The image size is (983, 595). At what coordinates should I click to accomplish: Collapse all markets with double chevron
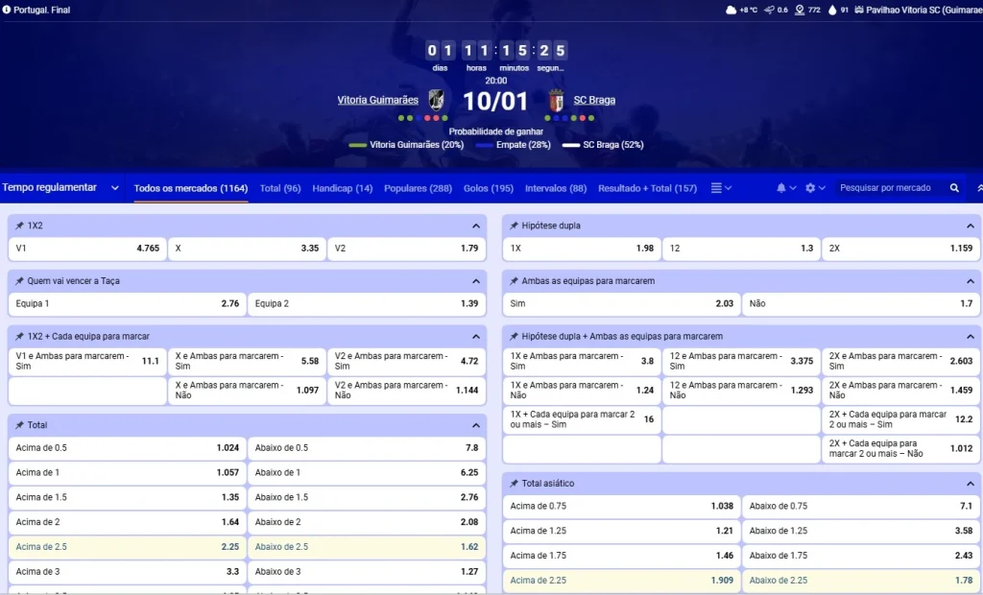[979, 188]
